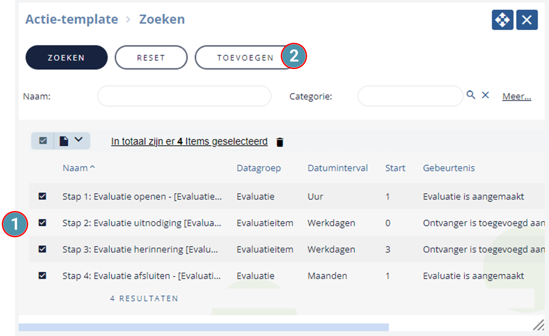This screenshot has height=336, width=549.
Task: Click the move dialog arrows icon
Action: click(x=503, y=20)
